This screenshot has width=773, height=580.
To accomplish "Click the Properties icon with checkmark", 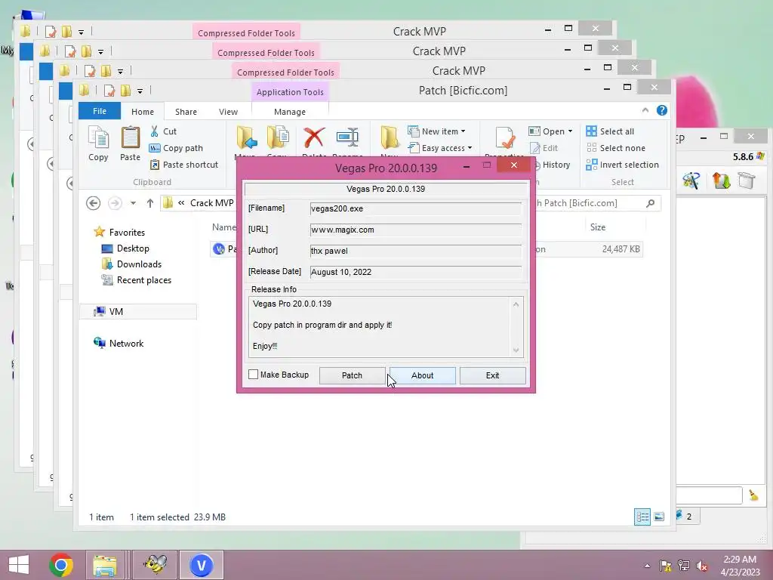I will point(505,137).
